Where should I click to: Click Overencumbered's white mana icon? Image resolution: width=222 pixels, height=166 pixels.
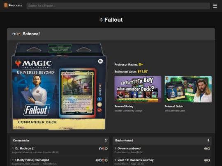(x=208, y=149)
